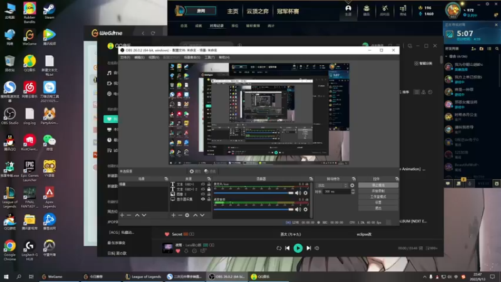The height and width of the screenshot is (282, 501).
Task: Collapse the 综合 friends group in League
Action: [447, 56]
